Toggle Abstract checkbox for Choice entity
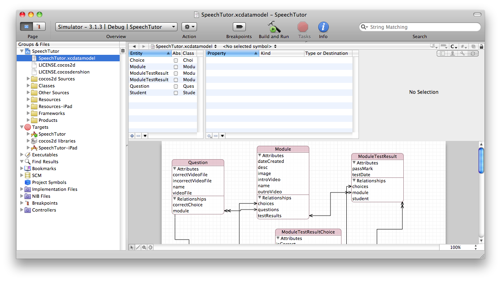 [x=176, y=61]
